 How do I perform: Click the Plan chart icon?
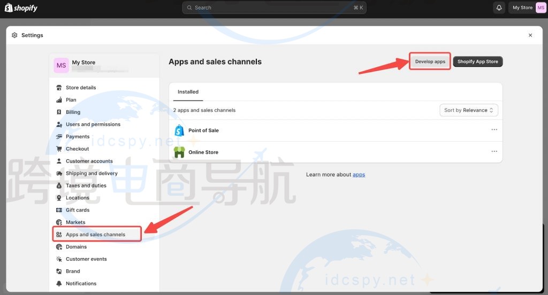click(x=59, y=100)
